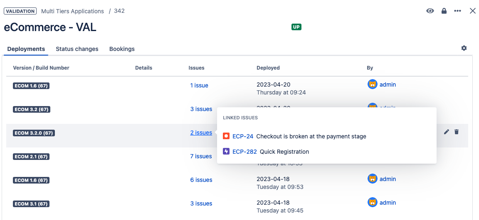The image size is (479, 220).
Task: Expand the 7 issues link for ECOM 2.1
Action: 201,156
